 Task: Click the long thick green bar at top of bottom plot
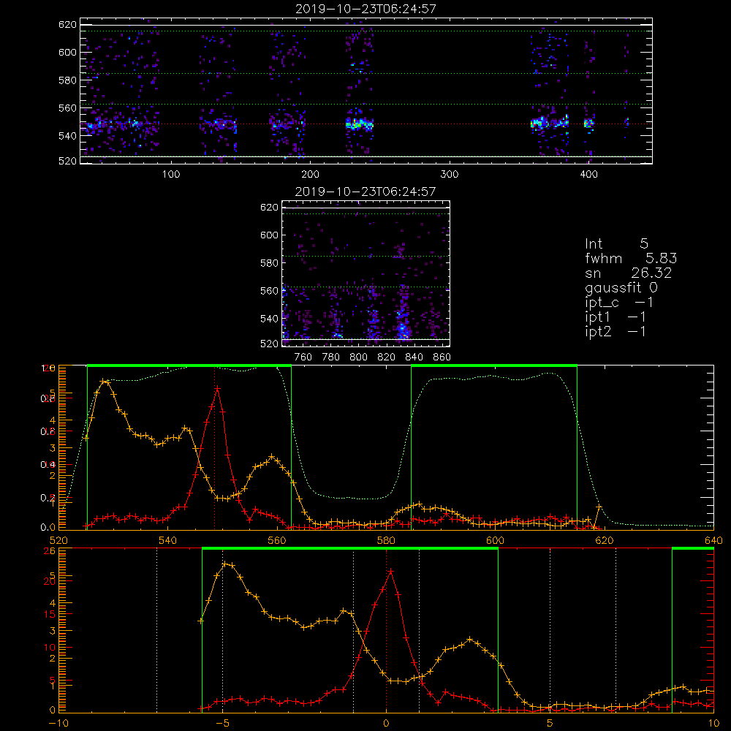[x=350, y=549]
